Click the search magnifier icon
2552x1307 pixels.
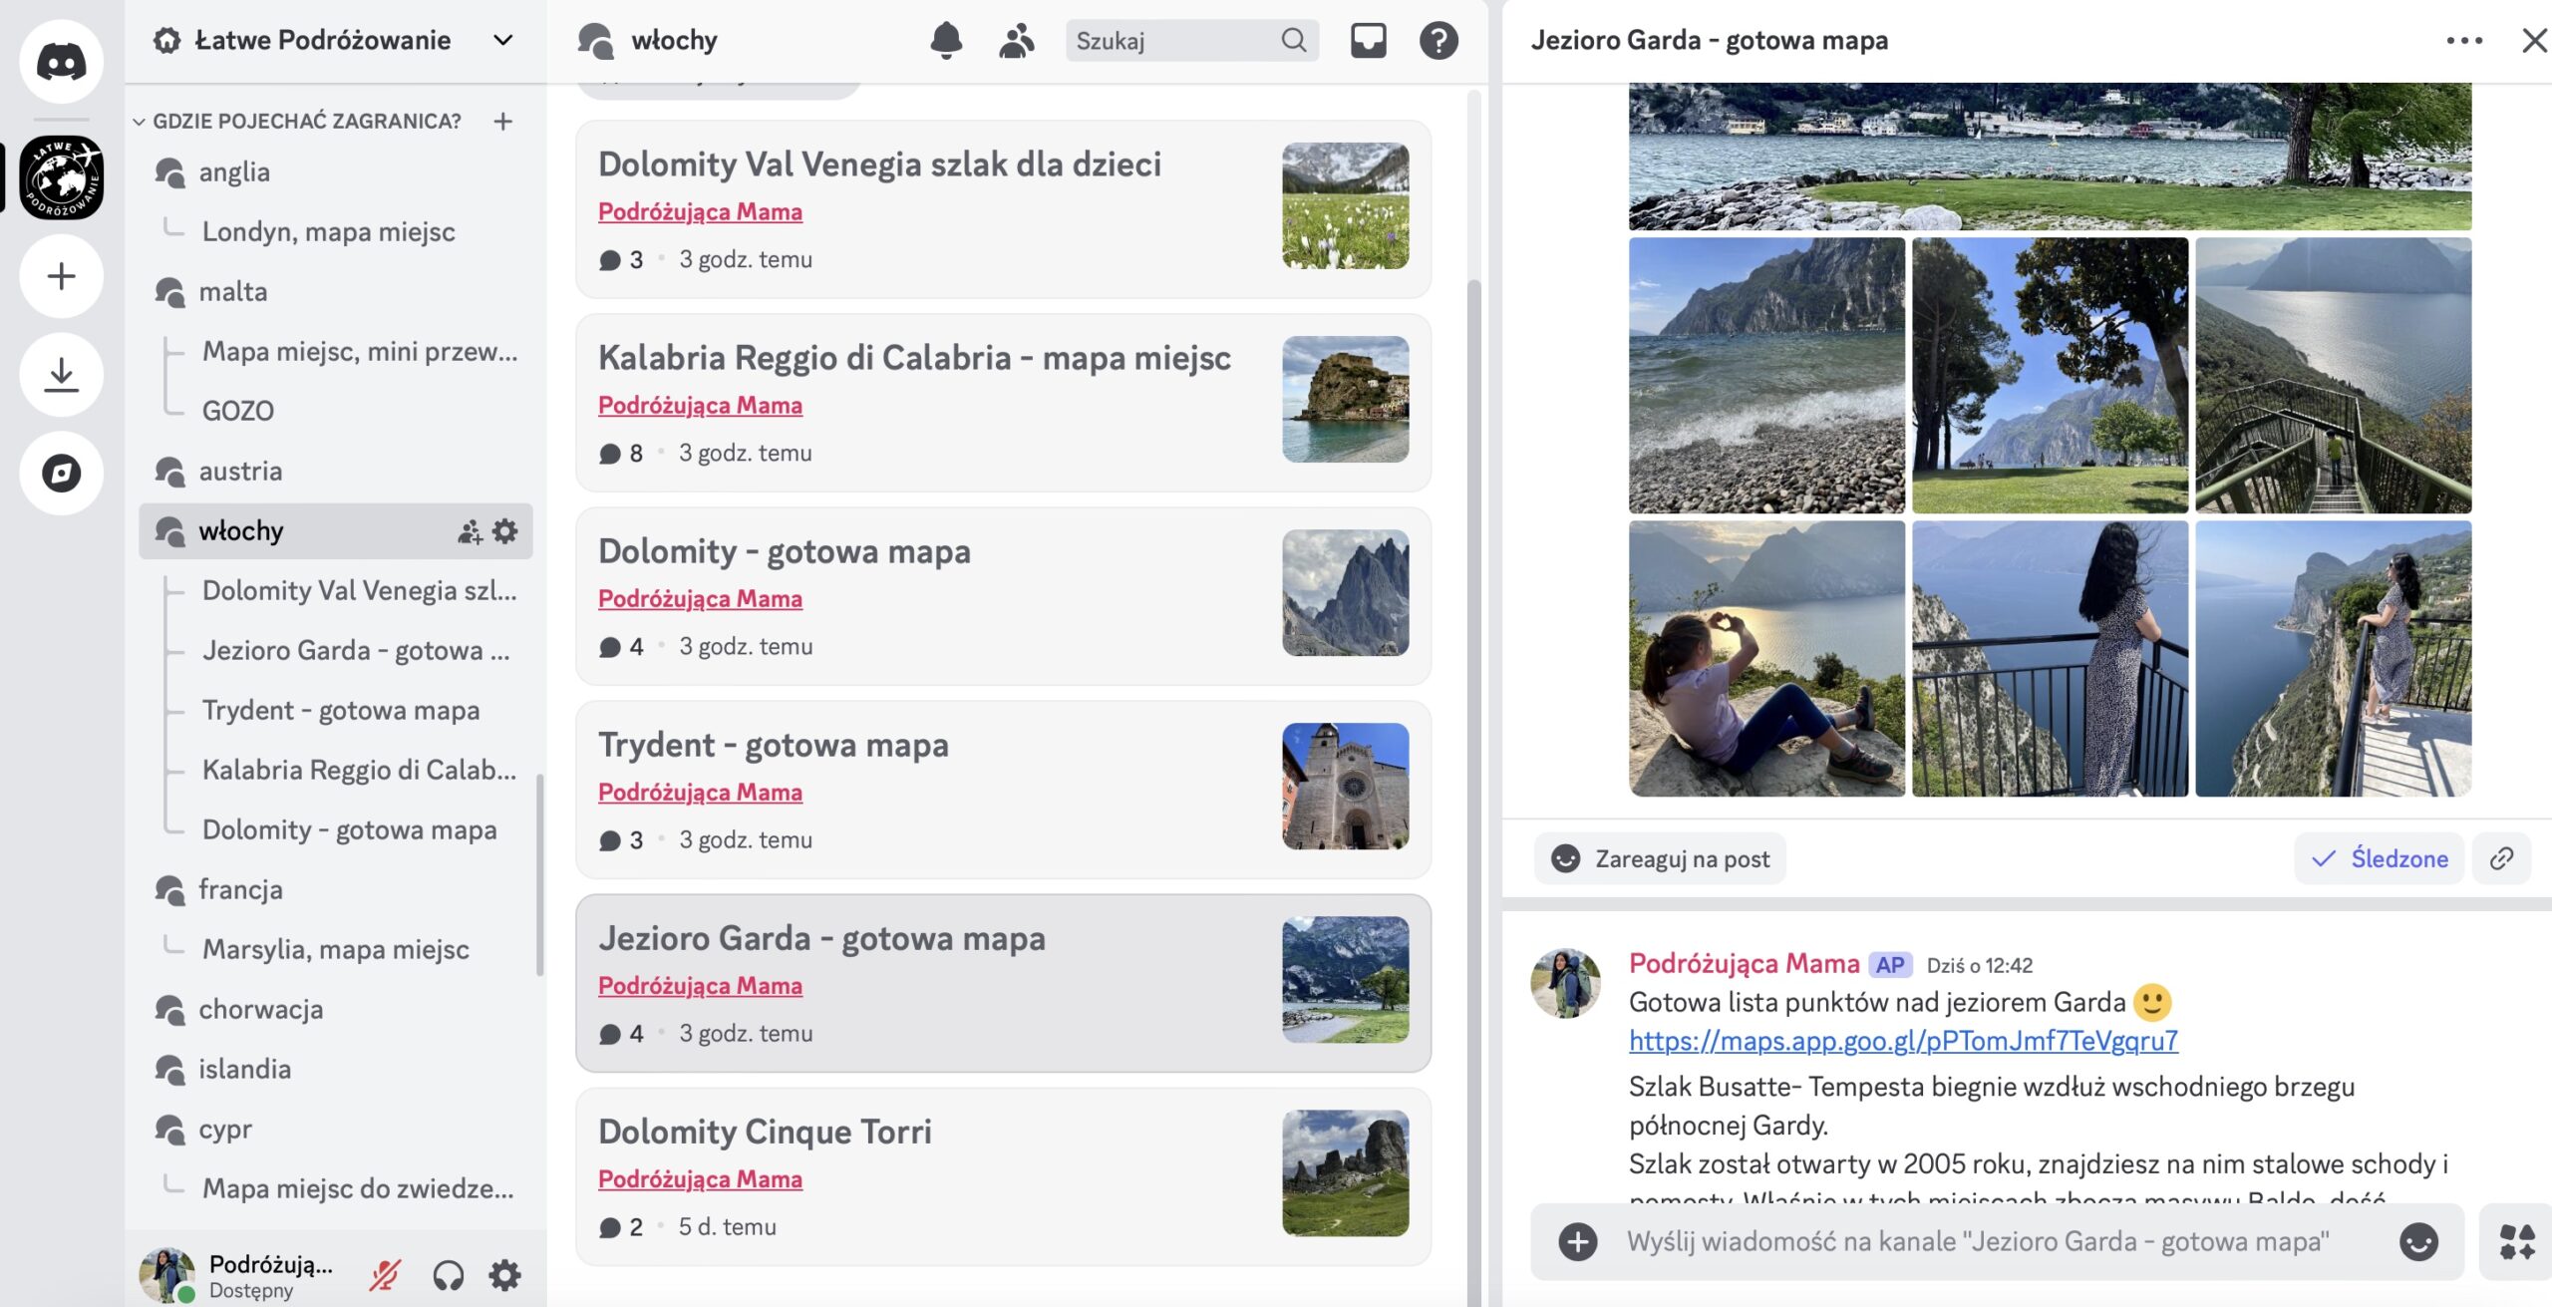click(x=1294, y=41)
